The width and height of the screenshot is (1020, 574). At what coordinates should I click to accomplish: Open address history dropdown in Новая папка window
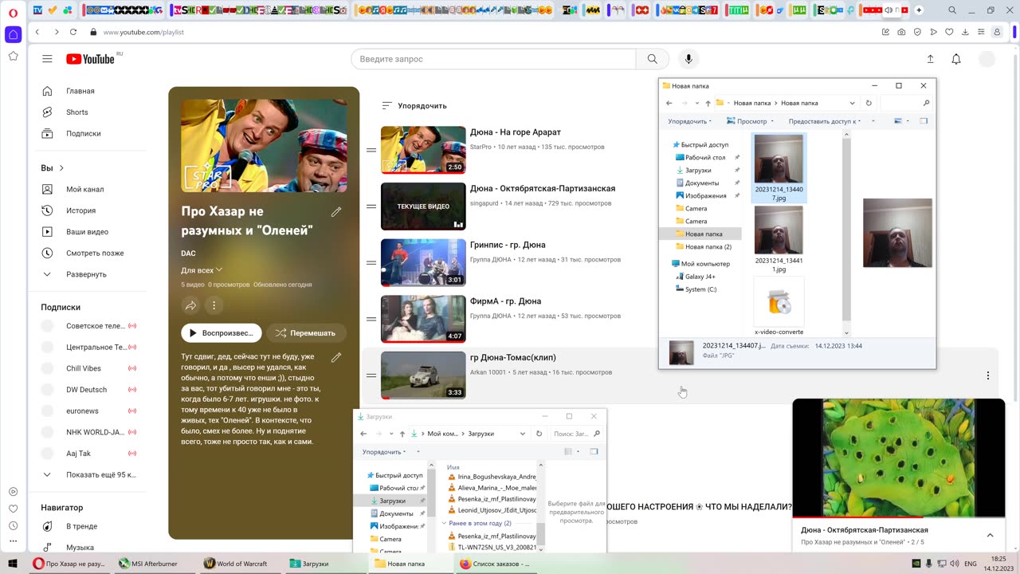point(852,103)
